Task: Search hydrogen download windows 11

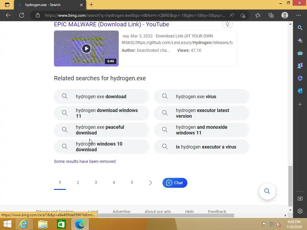Action: pyautogui.click(x=102, y=113)
